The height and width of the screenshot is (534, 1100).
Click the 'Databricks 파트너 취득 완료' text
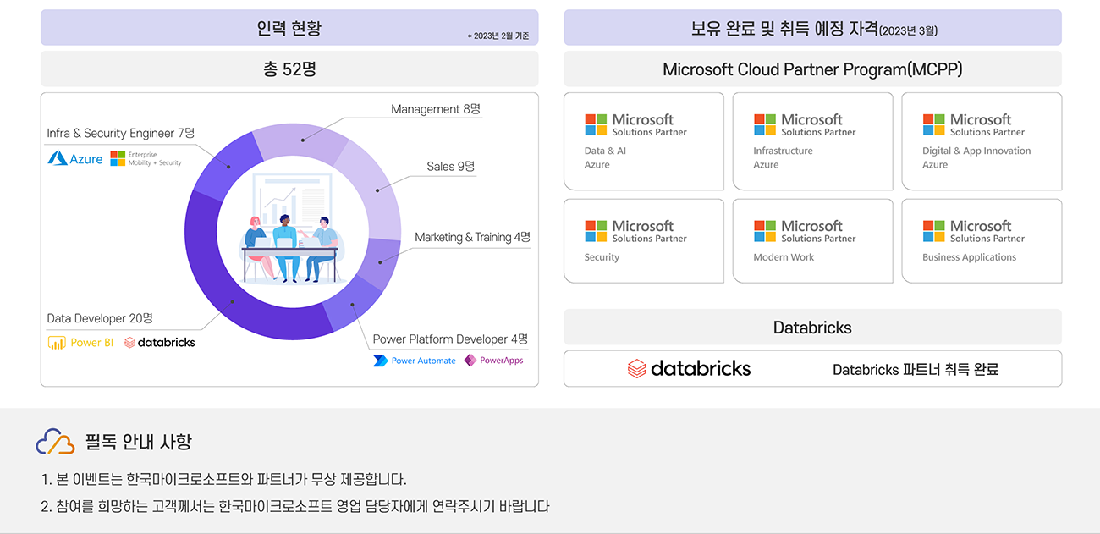point(916,369)
